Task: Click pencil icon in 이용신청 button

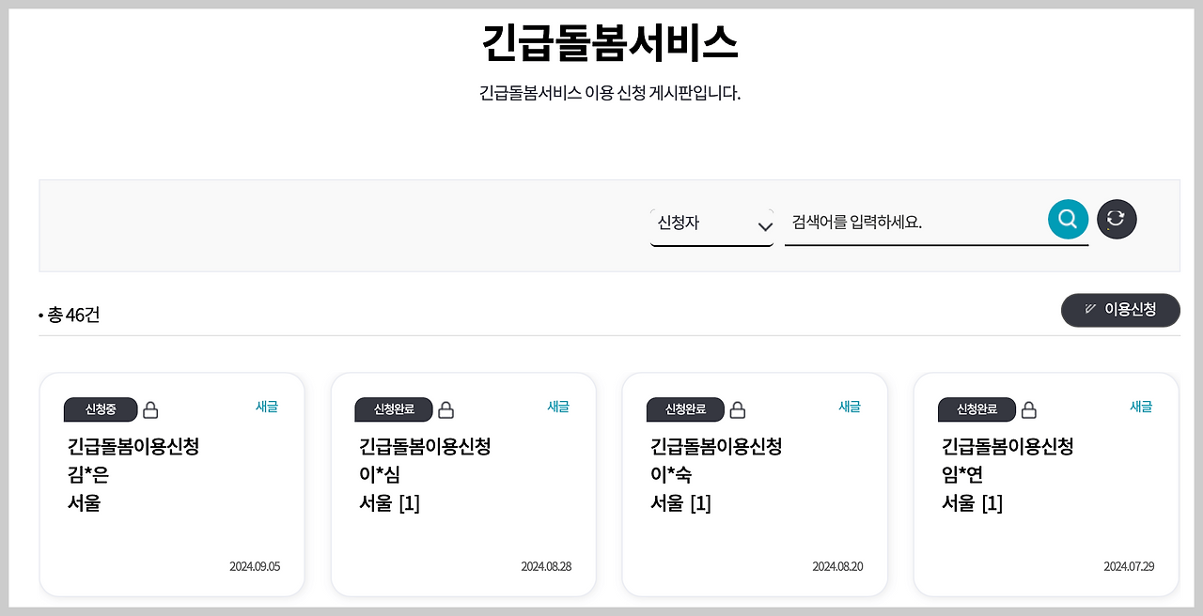Action: coord(1090,309)
